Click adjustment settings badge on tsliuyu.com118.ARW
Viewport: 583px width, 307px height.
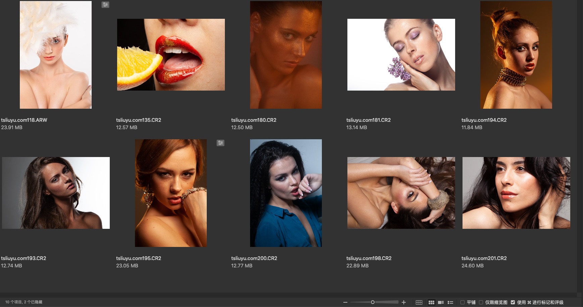pos(105,5)
